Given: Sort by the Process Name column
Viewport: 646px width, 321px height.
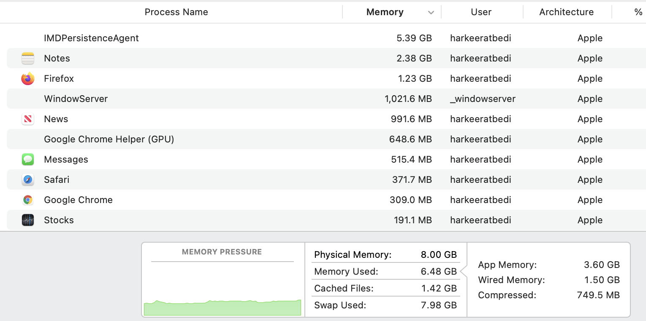Looking at the screenshot, I should [176, 12].
